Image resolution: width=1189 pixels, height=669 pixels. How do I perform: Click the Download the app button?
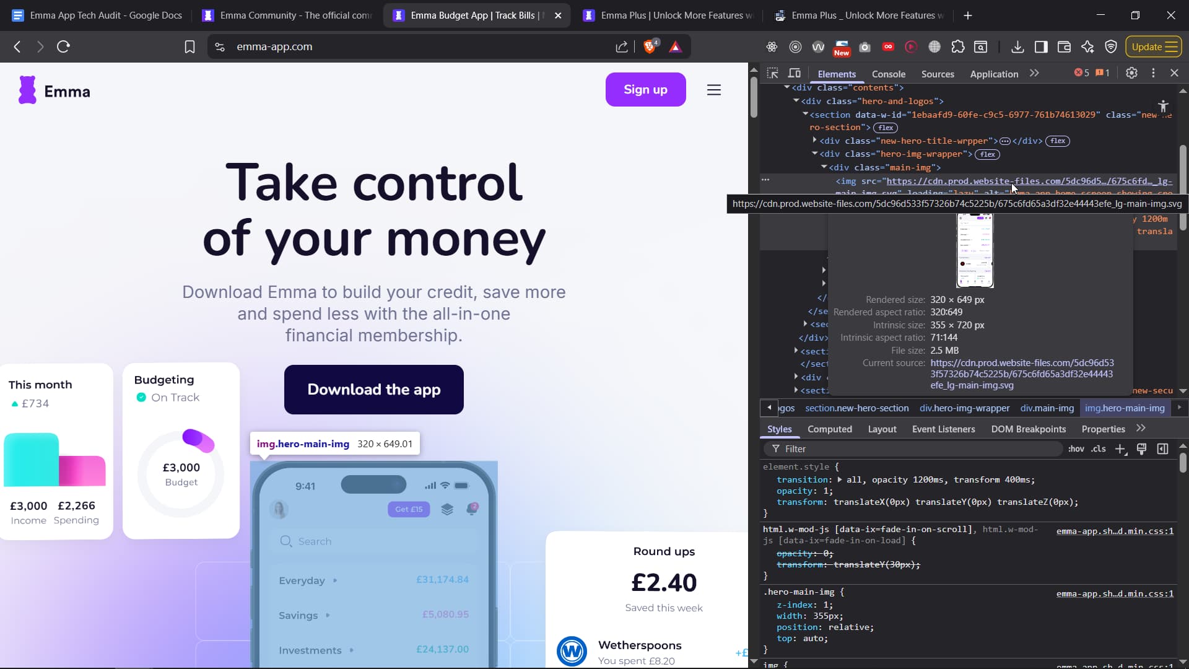point(374,390)
